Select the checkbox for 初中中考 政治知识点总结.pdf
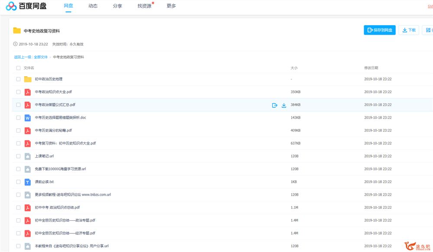This screenshot has height=252, width=433. click(x=18, y=208)
